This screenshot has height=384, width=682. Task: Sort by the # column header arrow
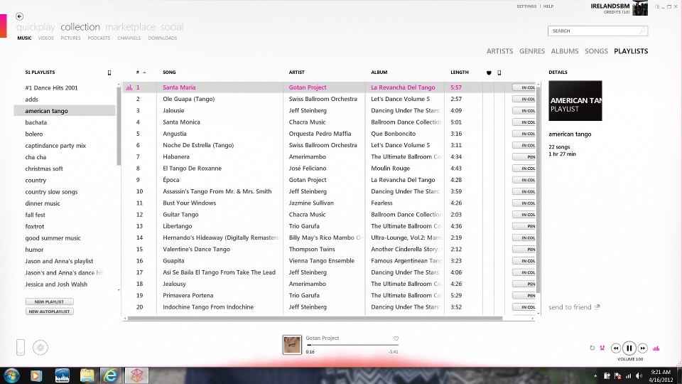(144, 73)
